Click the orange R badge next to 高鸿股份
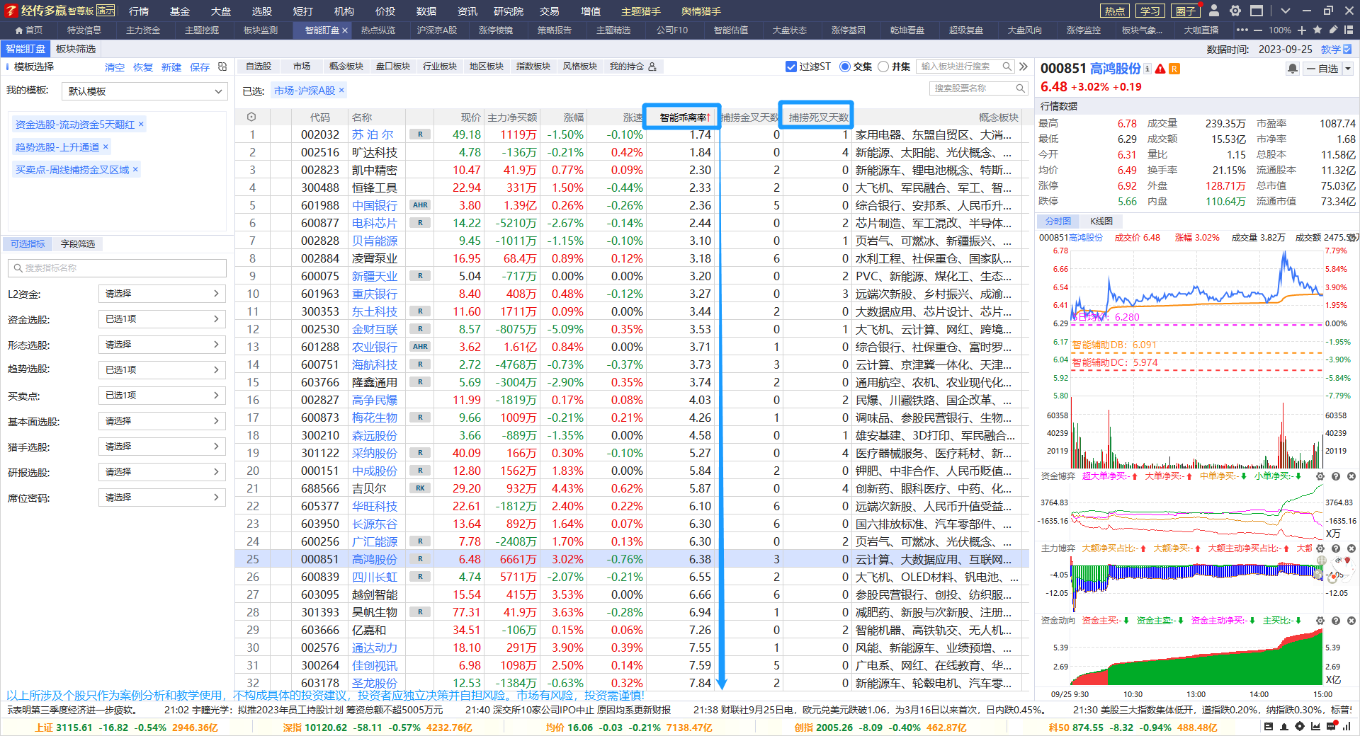1360x736 pixels. click(x=1174, y=69)
